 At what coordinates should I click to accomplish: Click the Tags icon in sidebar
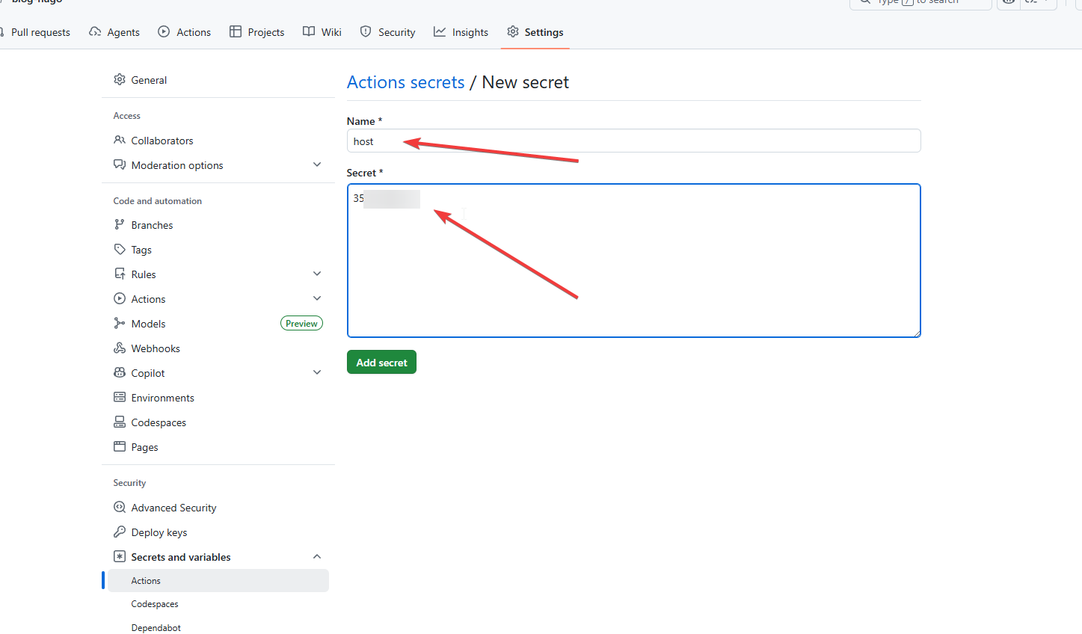[x=120, y=250]
